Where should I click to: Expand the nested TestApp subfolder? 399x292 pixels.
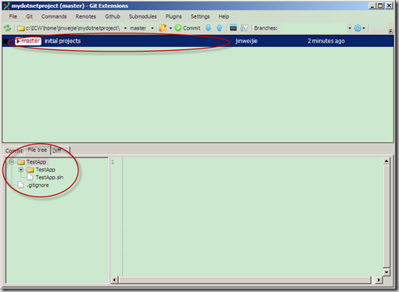[x=21, y=170]
